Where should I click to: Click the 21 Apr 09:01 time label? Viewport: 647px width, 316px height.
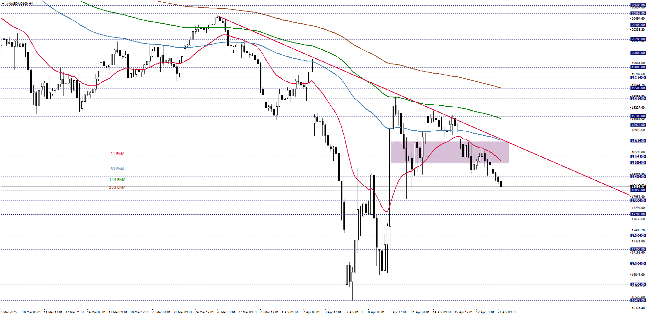pos(507,312)
